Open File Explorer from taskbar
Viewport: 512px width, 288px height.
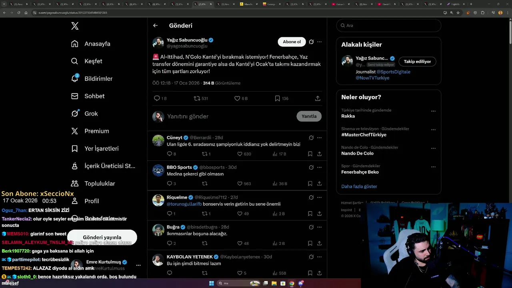tap(274, 283)
